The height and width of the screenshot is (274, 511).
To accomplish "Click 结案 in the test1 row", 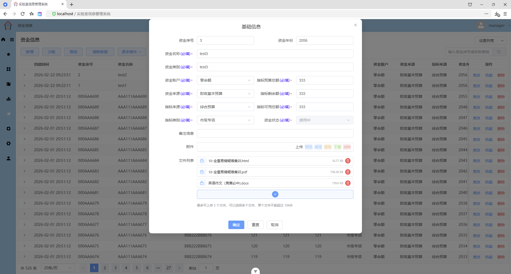I will pyautogui.click(x=489, y=86).
